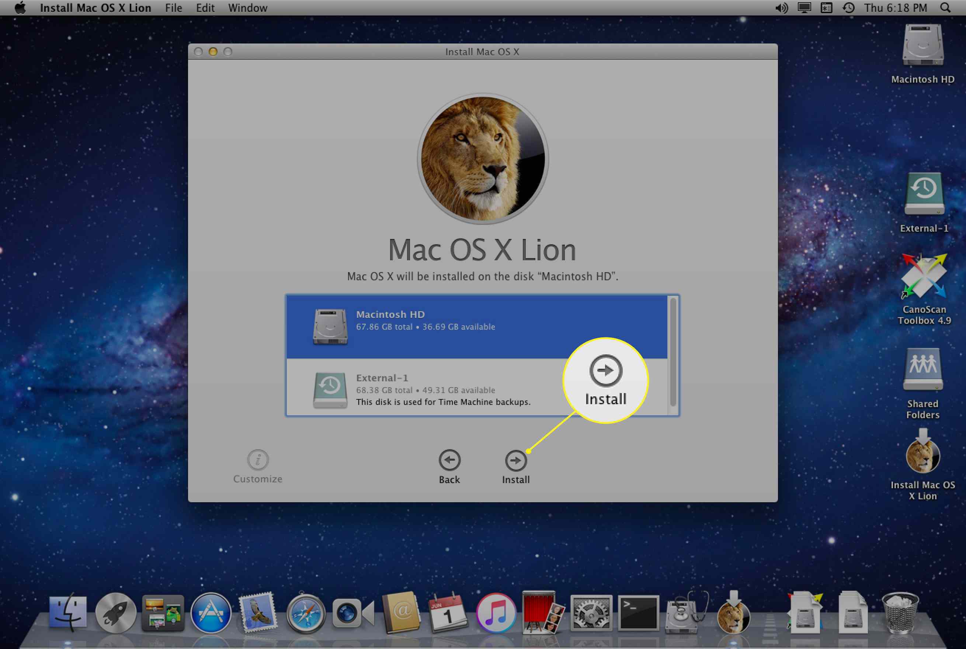966x649 pixels.
Task: Click the volume icon in menu bar
Action: click(x=781, y=8)
